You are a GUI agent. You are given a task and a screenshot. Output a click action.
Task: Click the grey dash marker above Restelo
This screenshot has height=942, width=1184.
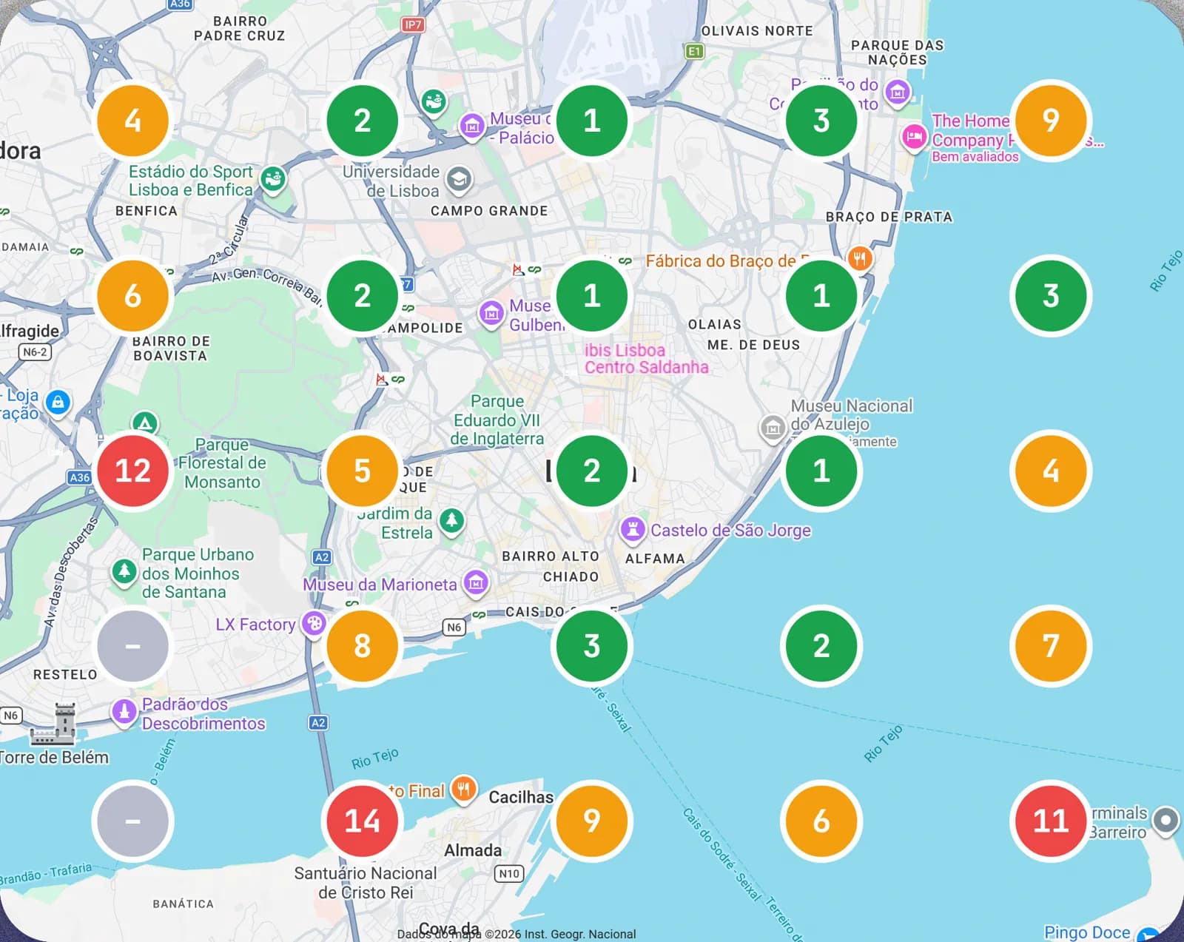(132, 645)
